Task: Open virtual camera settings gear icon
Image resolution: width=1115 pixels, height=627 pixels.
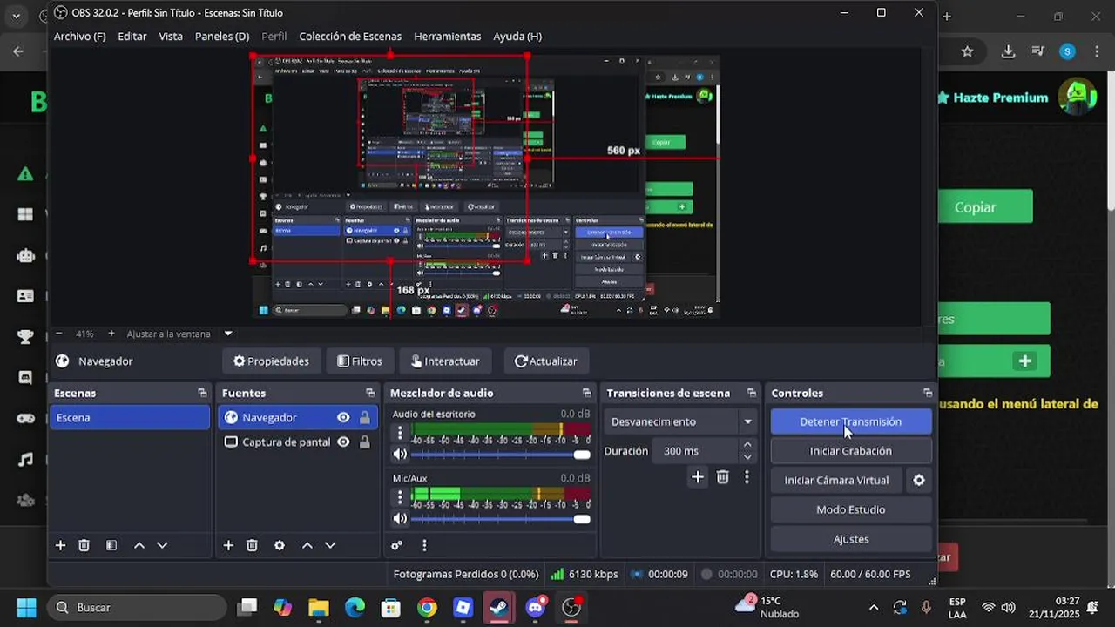Action: point(919,480)
